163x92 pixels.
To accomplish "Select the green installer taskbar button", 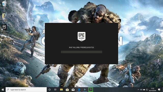I will click(x=91, y=90).
